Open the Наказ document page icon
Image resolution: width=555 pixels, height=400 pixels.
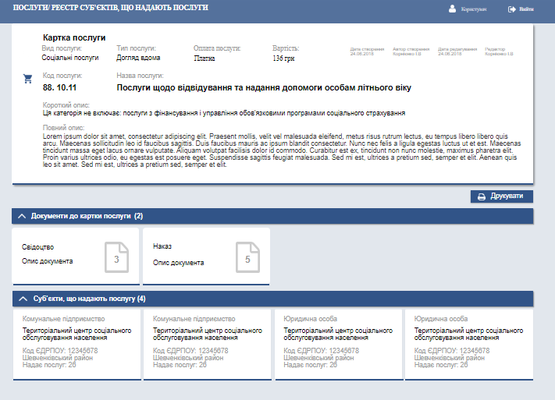[247, 257]
